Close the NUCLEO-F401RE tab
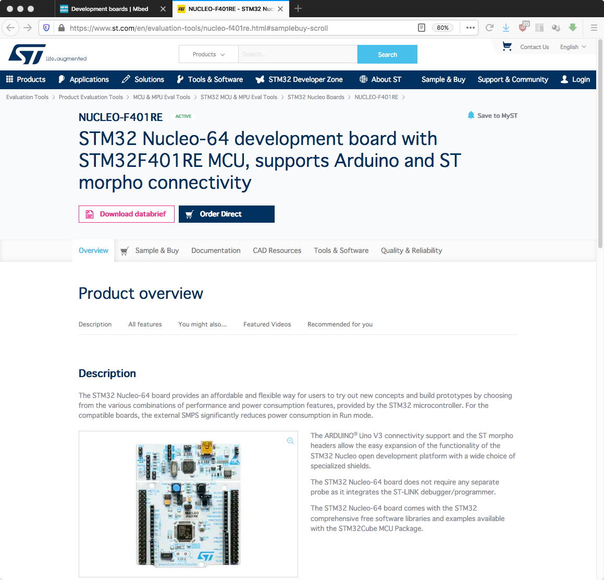This screenshot has height=580, width=604. click(x=280, y=9)
